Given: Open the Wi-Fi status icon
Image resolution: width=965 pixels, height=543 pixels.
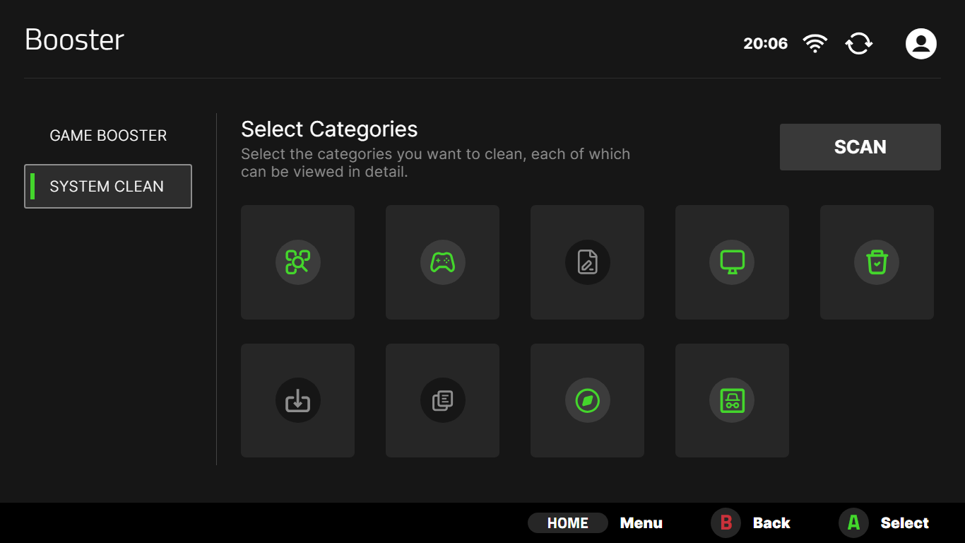Looking at the screenshot, I should tap(815, 44).
